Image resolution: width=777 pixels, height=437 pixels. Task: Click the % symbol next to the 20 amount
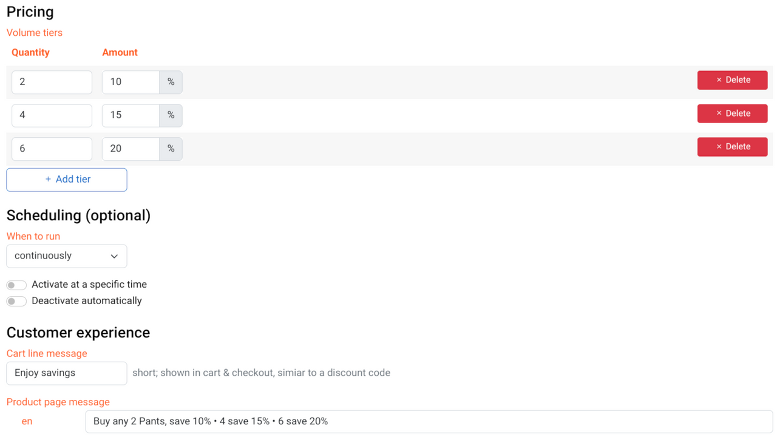(171, 148)
